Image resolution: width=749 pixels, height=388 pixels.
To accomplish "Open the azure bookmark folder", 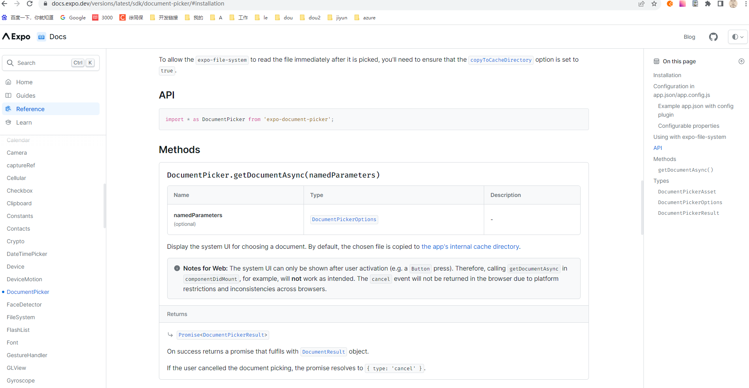I will (x=365, y=17).
